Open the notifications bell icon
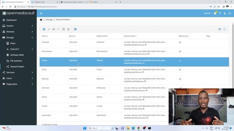This screenshot has width=234, height=131. coord(215,13)
